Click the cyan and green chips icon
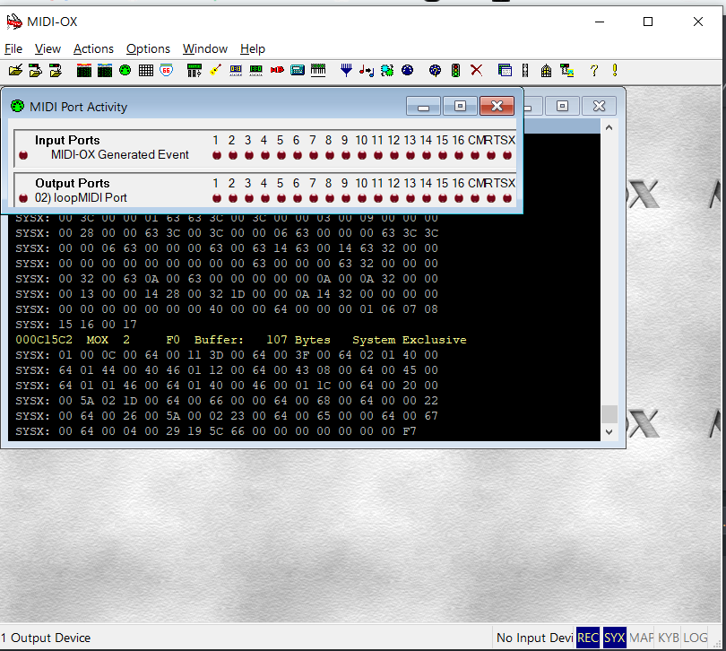The image size is (726, 651). tap(387, 71)
